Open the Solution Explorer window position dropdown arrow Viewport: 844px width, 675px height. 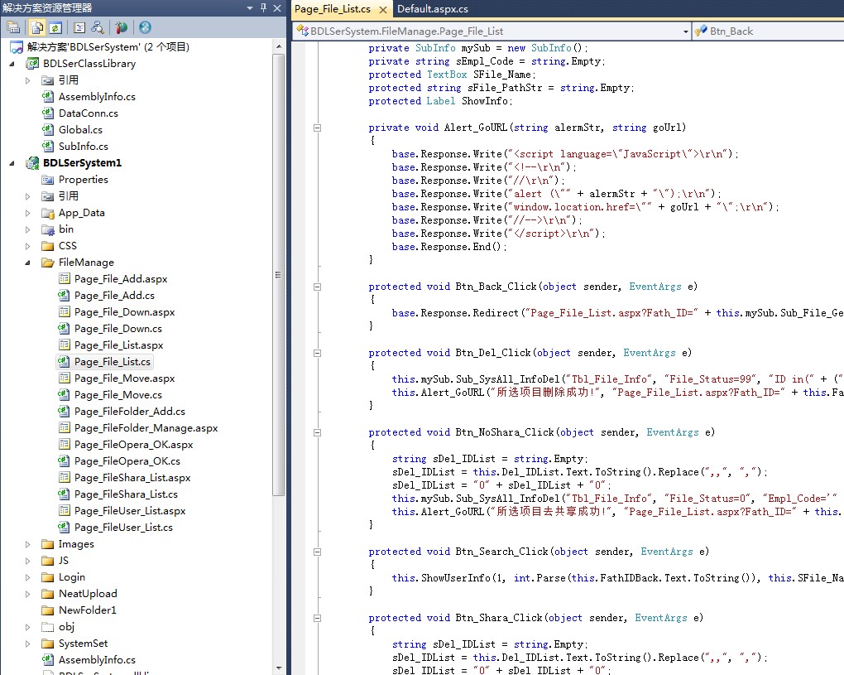pyautogui.click(x=250, y=8)
